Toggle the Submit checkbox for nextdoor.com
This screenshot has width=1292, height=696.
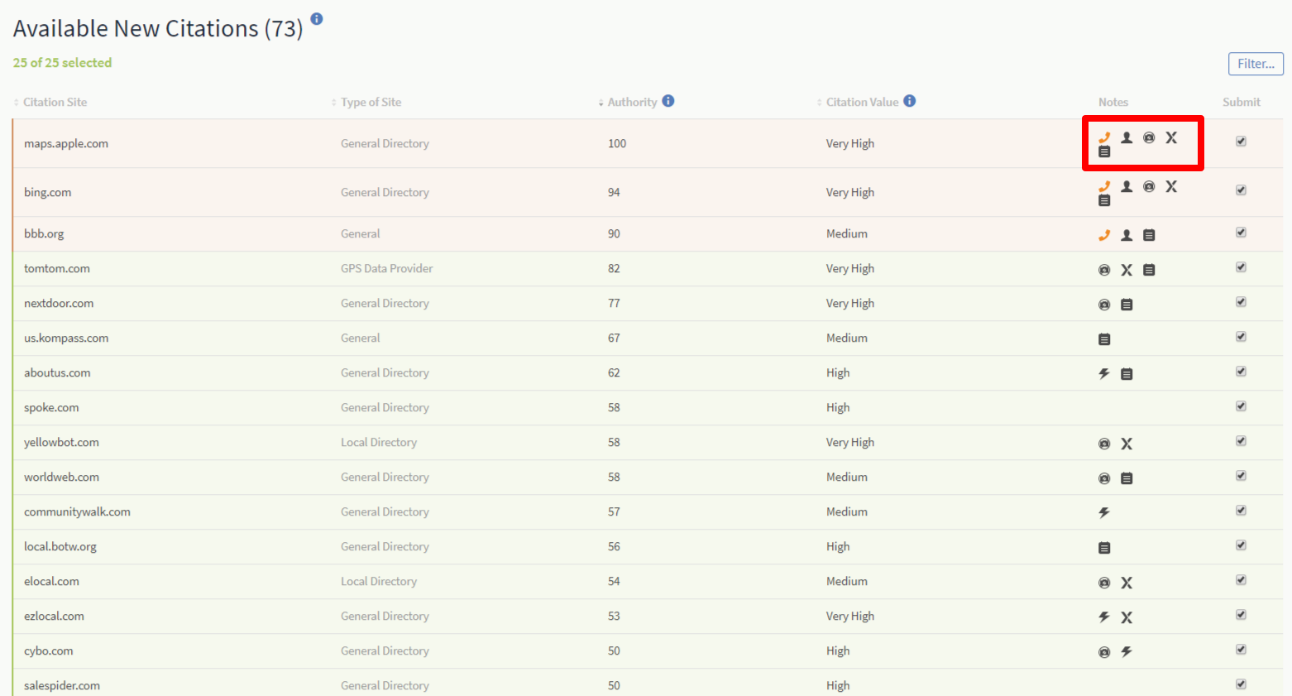[x=1241, y=302]
